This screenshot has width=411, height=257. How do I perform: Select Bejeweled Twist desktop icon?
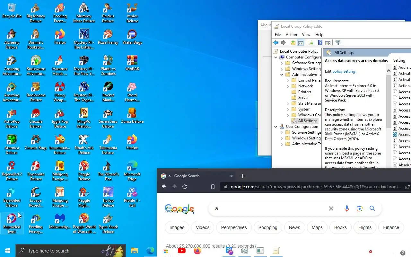[x=12, y=224]
